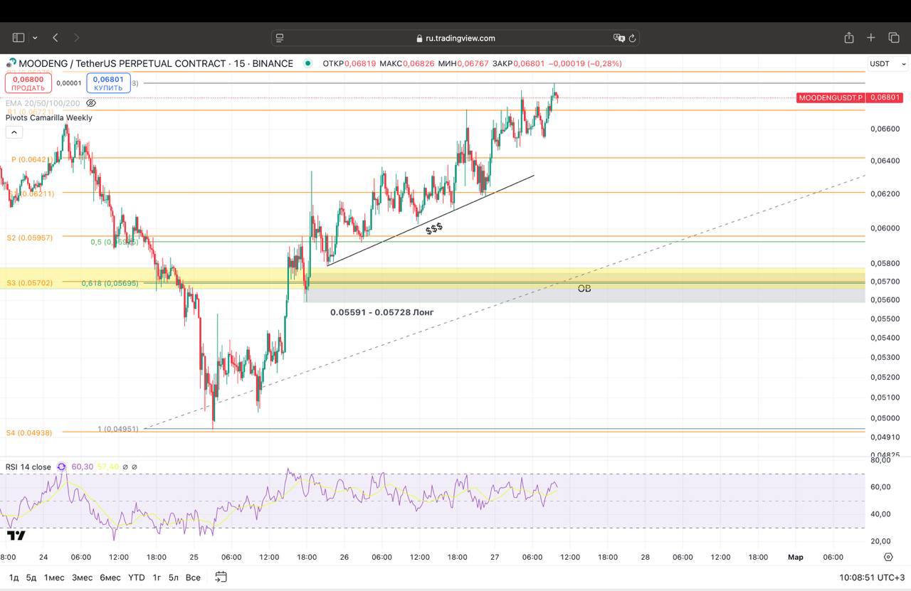Open chart settings gear on the time axis

coord(888,557)
